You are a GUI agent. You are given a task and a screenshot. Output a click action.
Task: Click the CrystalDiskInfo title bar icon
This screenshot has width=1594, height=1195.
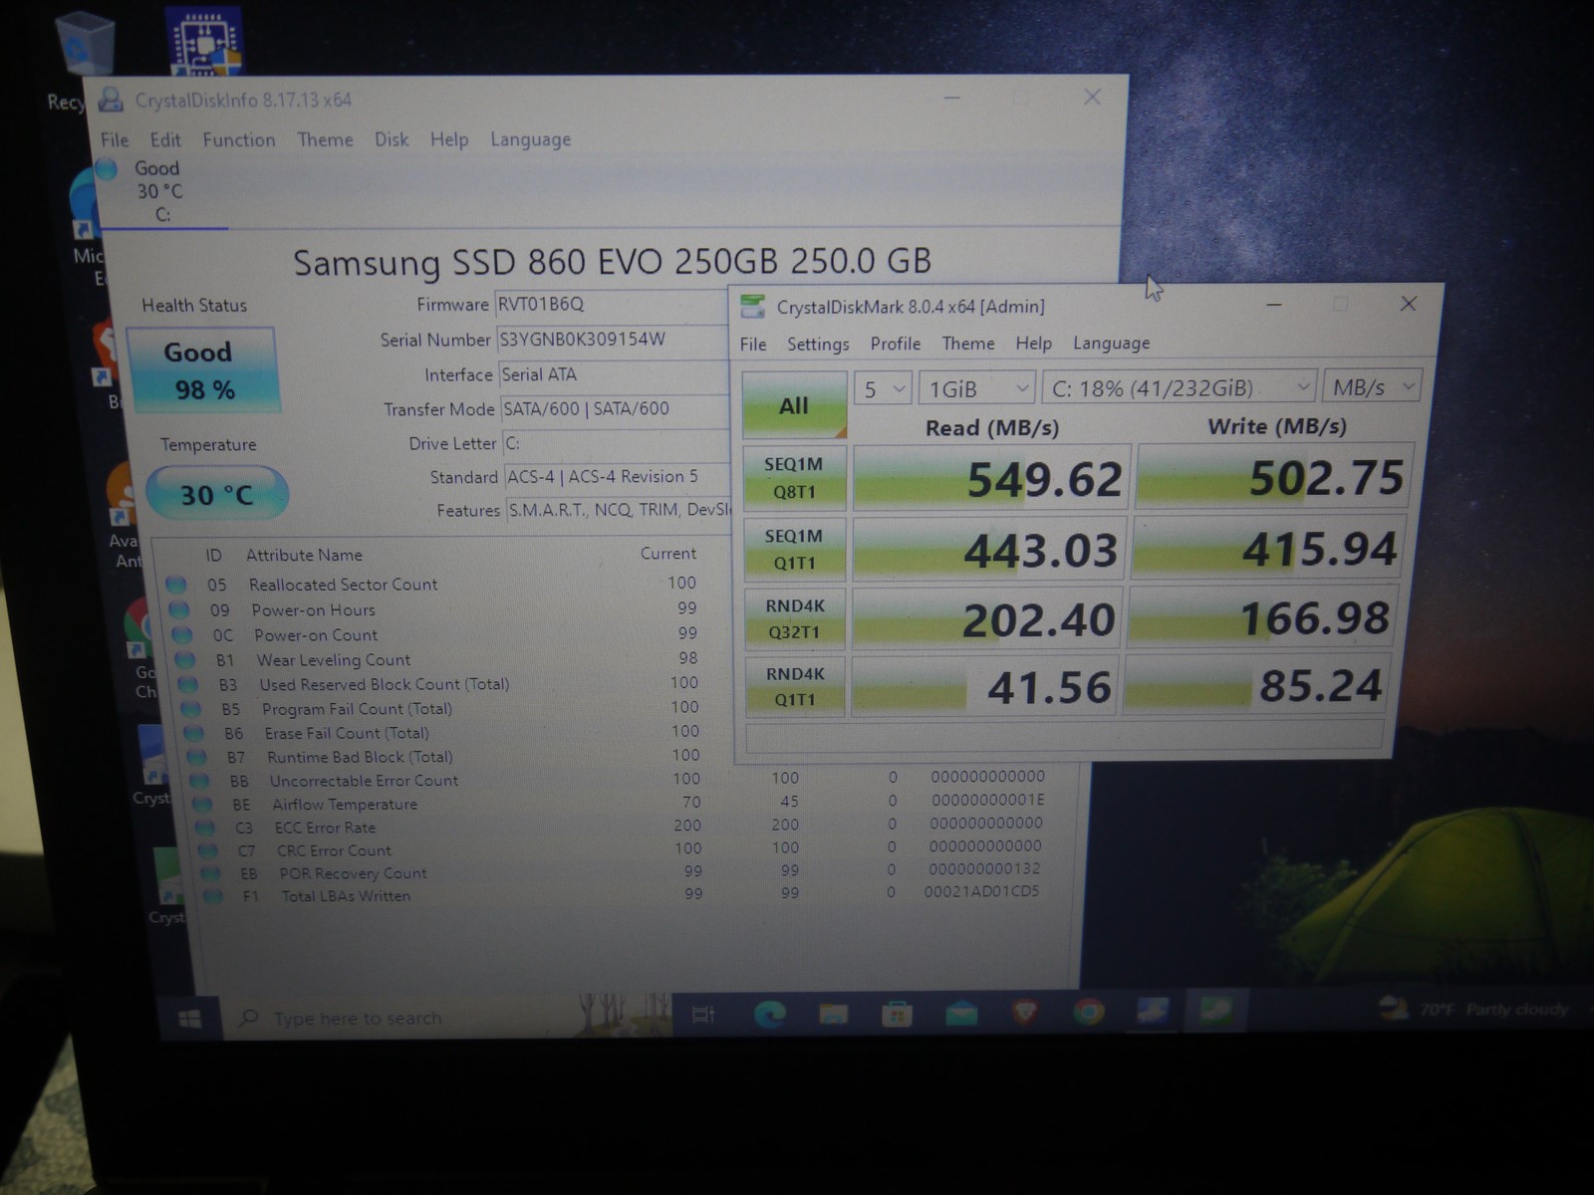coord(110,100)
